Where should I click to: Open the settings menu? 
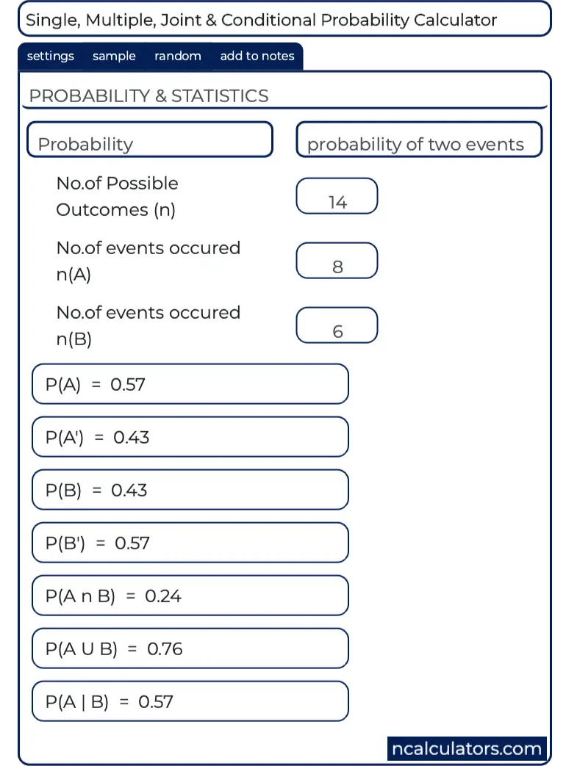tap(49, 56)
